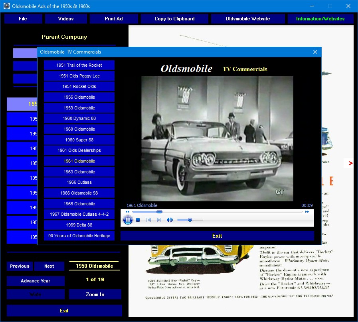Image resolution: width=358 pixels, height=322 pixels.
Task: Click Exit button in main window
Action: tap(64, 311)
